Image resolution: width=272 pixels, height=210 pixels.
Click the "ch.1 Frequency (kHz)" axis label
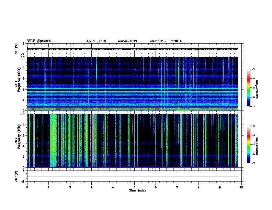tap(18, 80)
